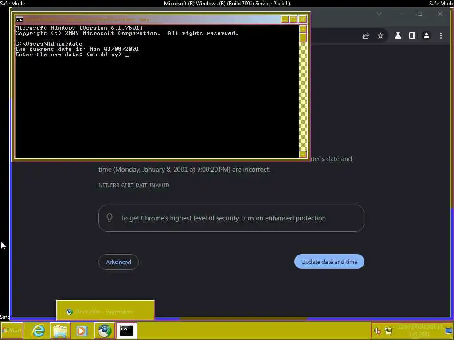Click the system tray clock
Screen dimensions: 454x340
tap(419, 330)
